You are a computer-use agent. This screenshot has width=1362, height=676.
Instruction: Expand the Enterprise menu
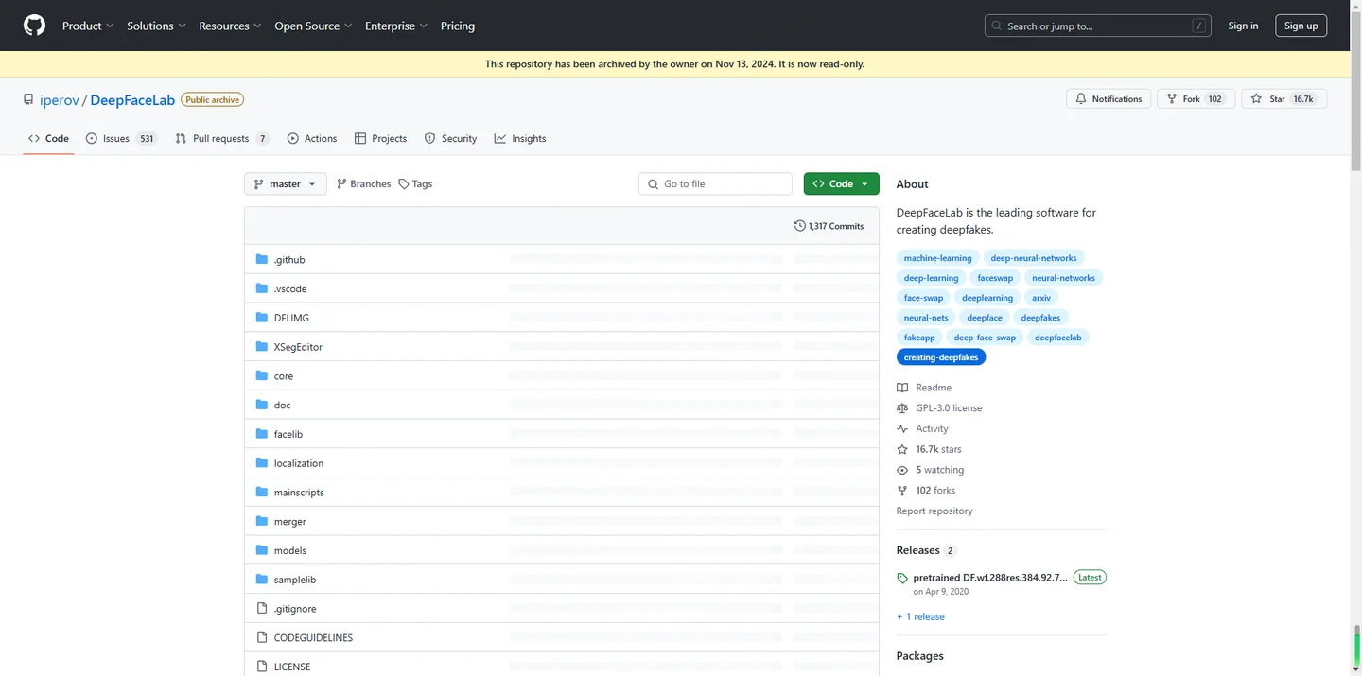point(396,26)
